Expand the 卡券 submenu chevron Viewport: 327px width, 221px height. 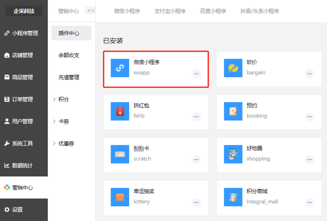point(54,122)
